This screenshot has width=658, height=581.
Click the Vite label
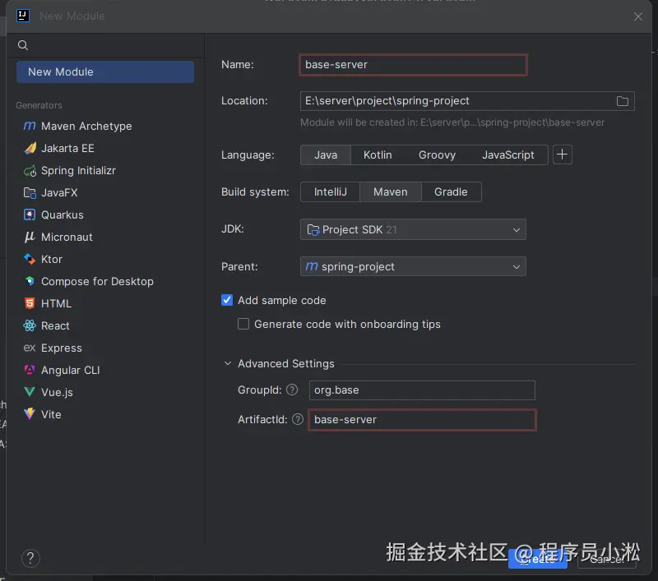[51, 414]
